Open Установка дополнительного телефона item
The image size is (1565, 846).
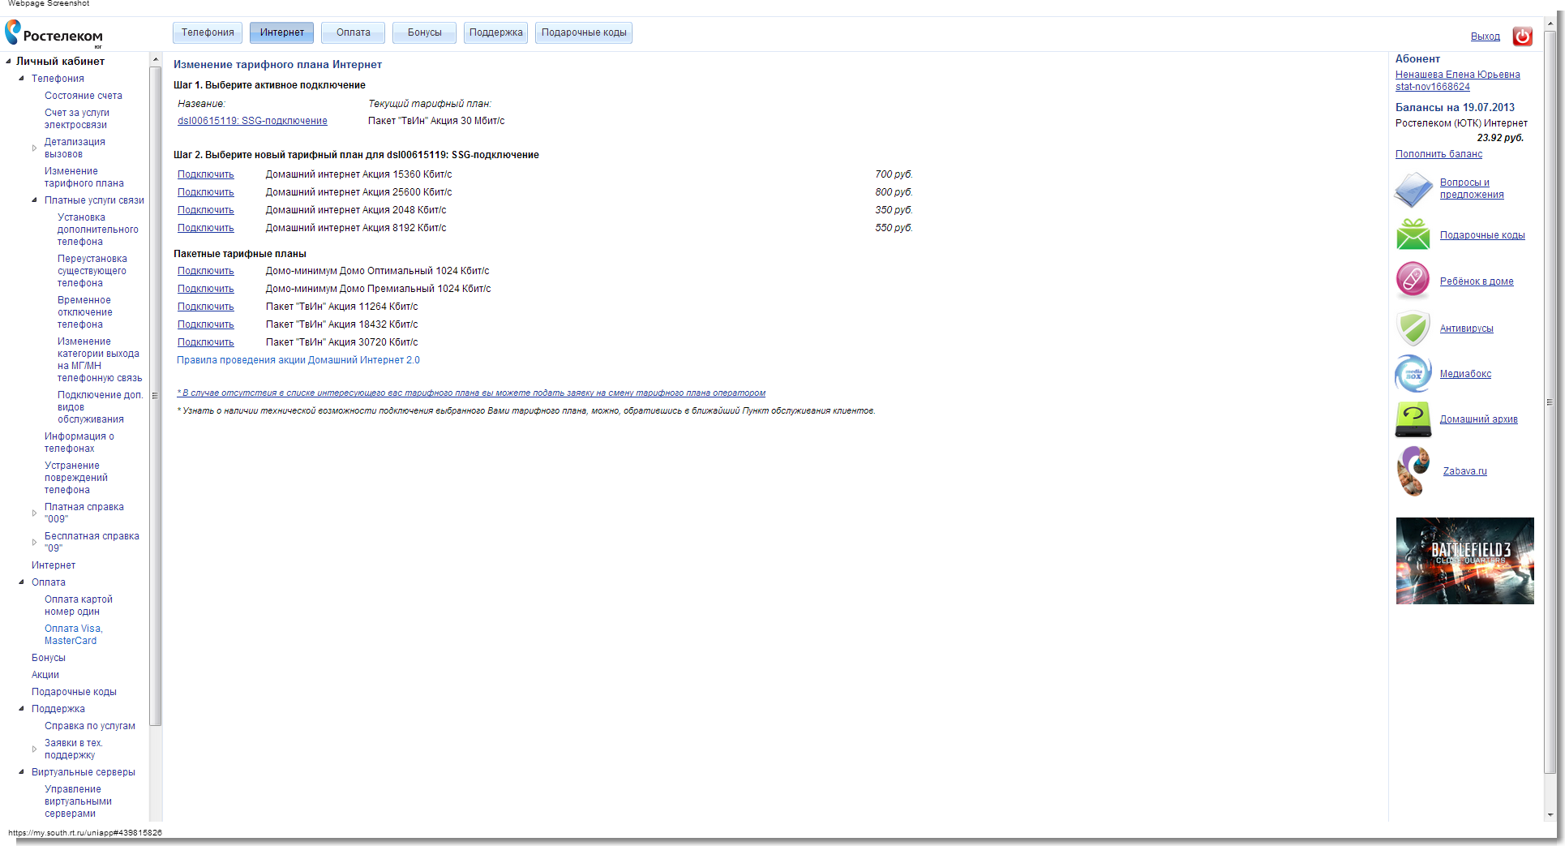pos(97,230)
